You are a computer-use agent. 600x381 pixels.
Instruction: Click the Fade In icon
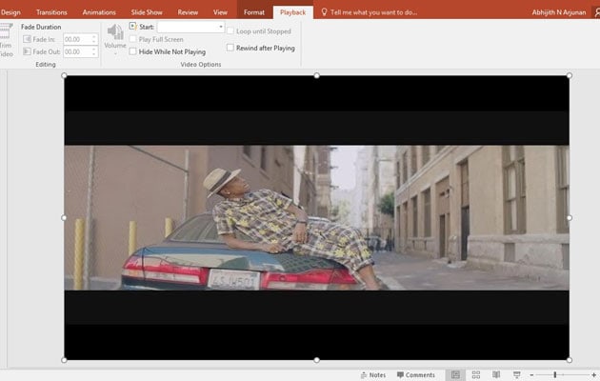27,39
